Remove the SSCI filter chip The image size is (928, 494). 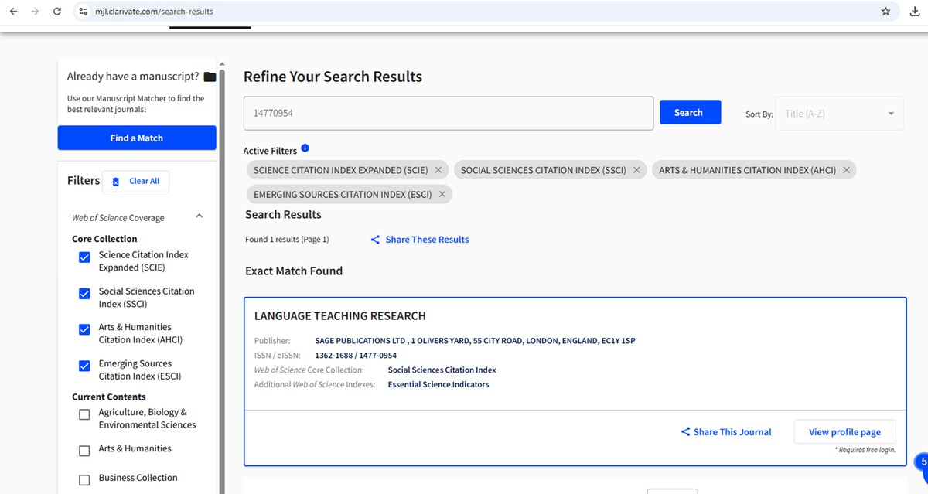(x=636, y=170)
